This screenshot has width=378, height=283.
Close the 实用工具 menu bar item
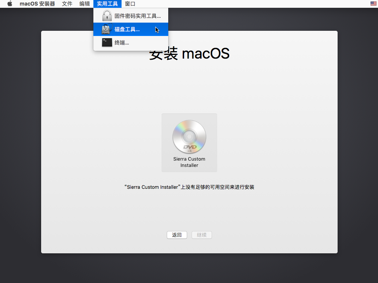pyautogui.click(x=107, y=4)
